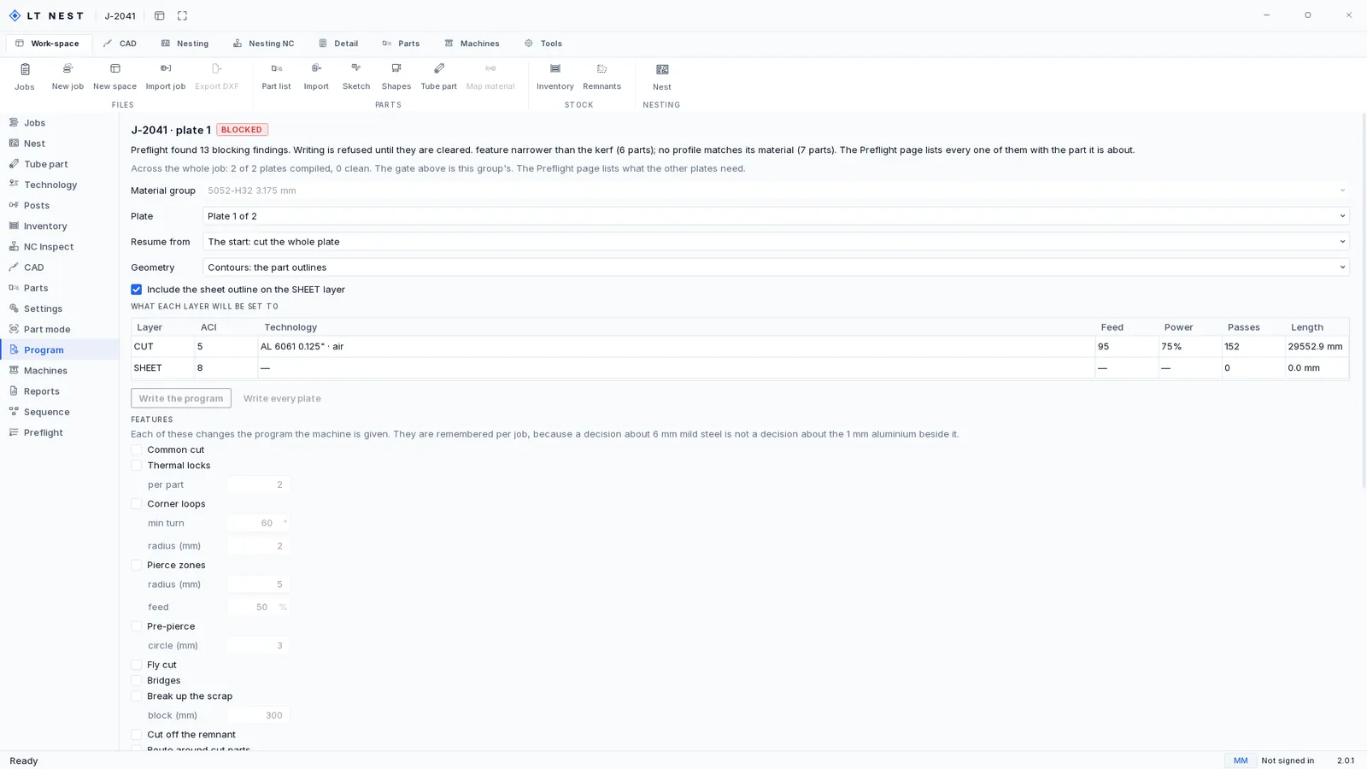Switch to the Machines tab

click(x=472, y=44)
